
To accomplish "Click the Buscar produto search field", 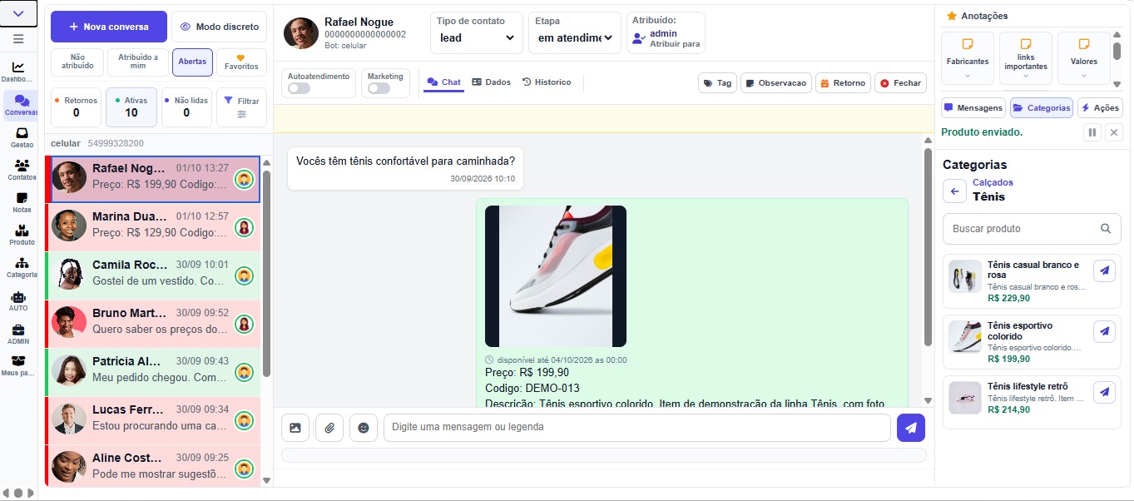I will [x=1032, y=228].
